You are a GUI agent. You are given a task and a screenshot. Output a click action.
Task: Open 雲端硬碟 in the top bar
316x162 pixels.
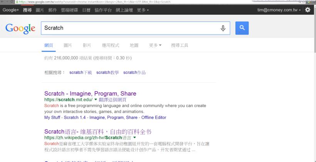tap(69, 10)
